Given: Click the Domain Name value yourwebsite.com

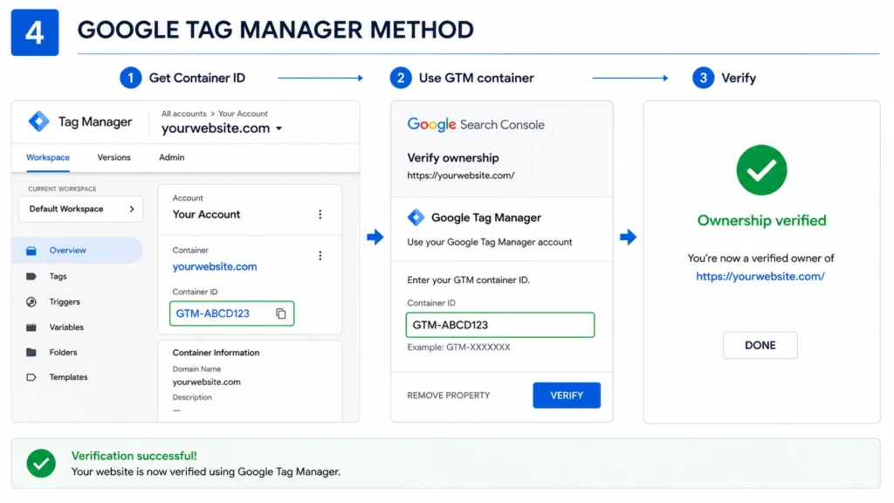Looking at the screenshot, I should [x=206, y=382].
